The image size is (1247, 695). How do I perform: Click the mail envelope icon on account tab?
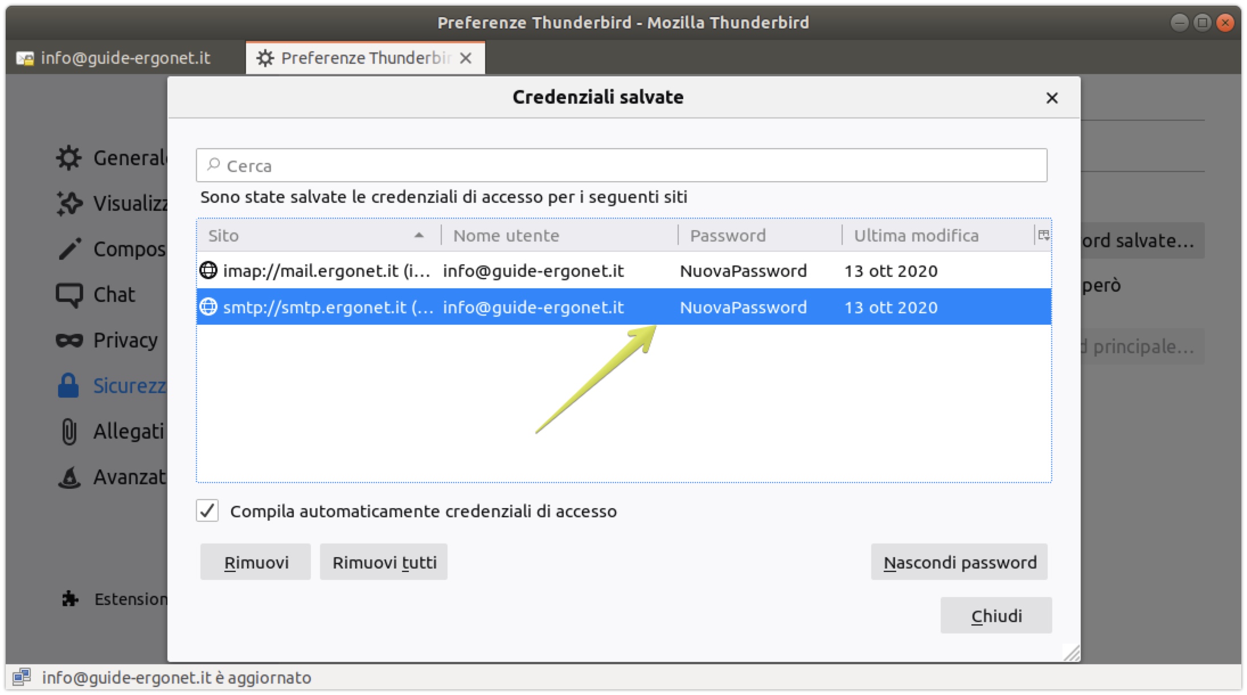(x=25, y=58)
